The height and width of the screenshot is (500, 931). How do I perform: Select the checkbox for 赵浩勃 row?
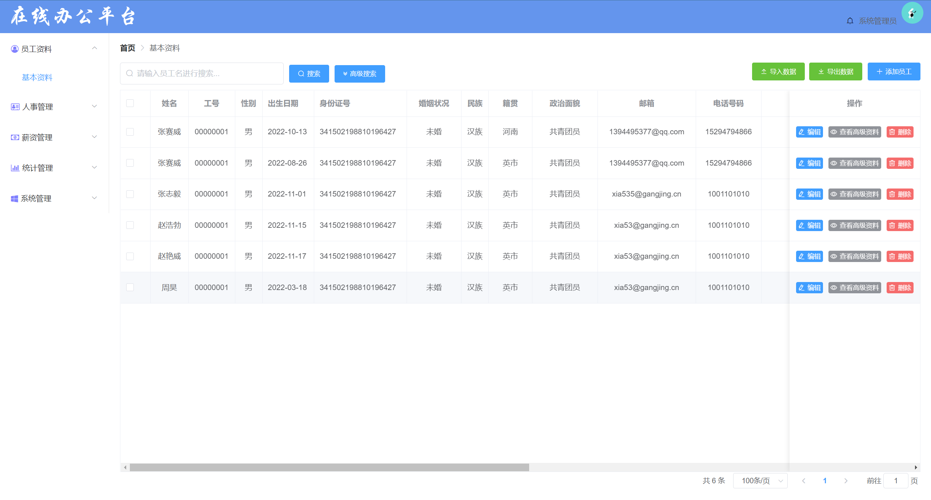(130, 225)
